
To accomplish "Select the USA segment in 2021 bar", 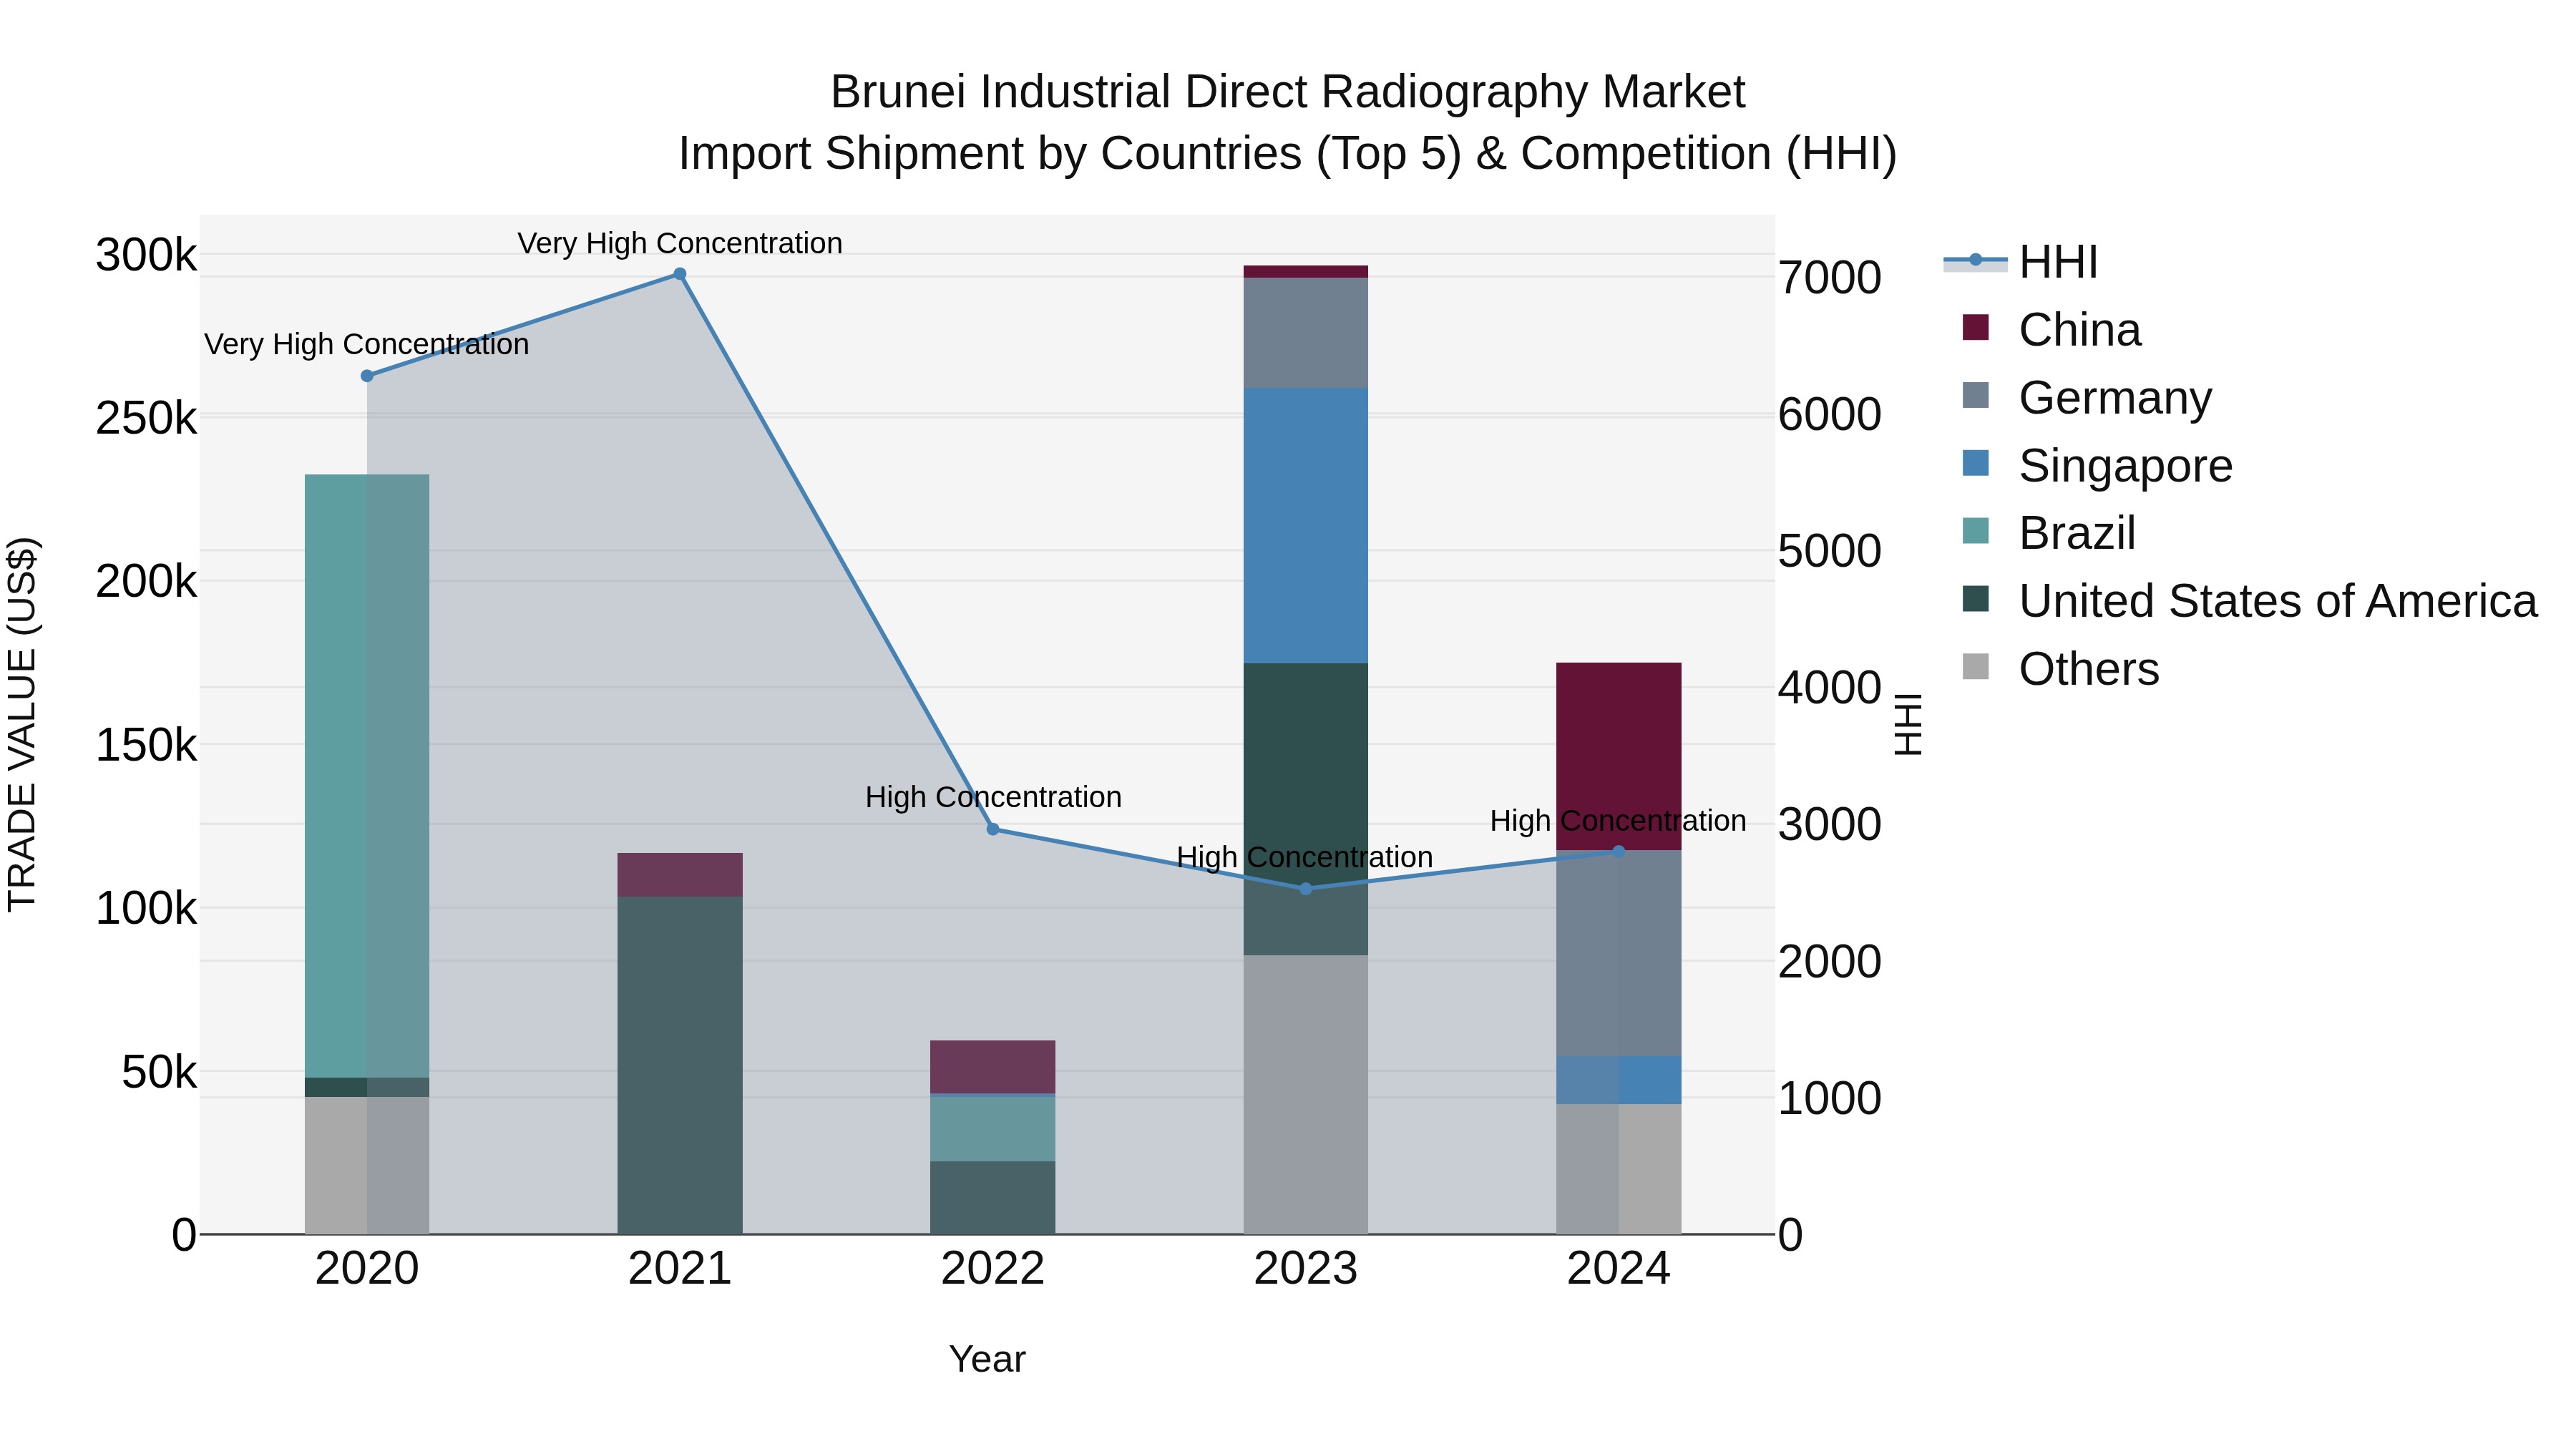I will coord(680,1065).
